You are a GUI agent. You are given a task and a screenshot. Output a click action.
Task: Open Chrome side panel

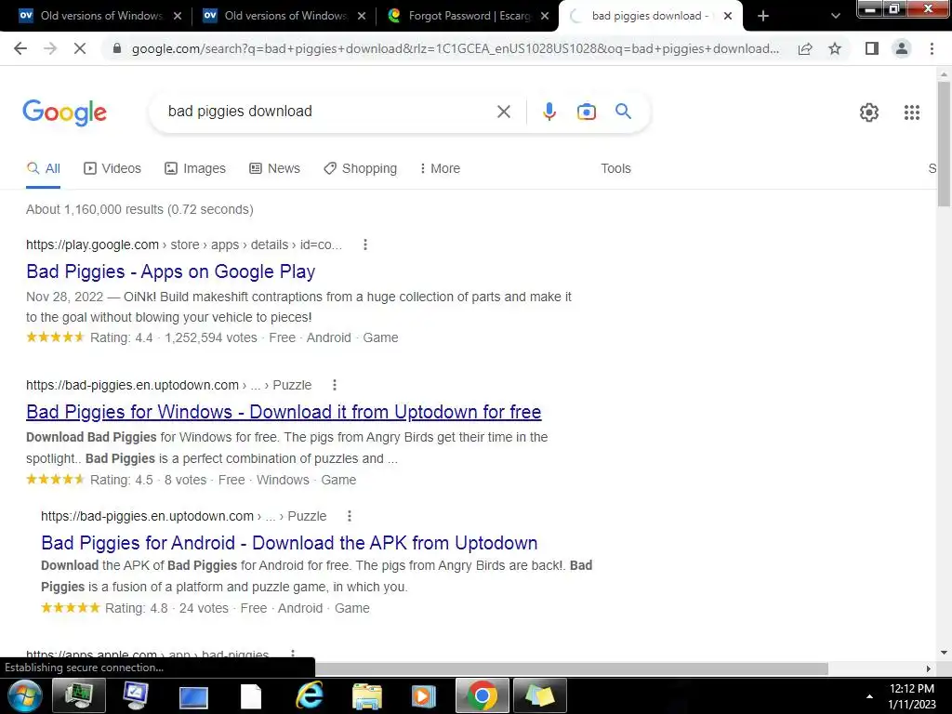coord(872,48)
